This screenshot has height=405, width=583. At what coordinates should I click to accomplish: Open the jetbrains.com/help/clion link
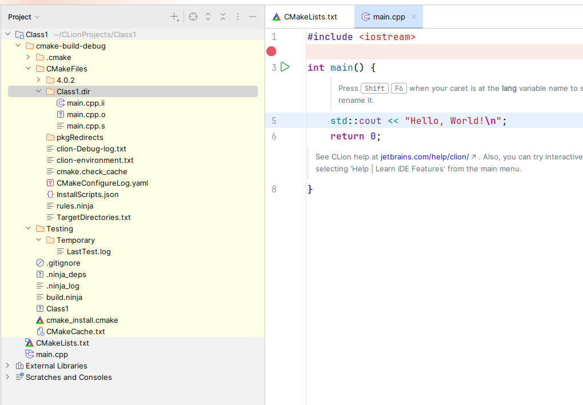[x=425, y=157]
